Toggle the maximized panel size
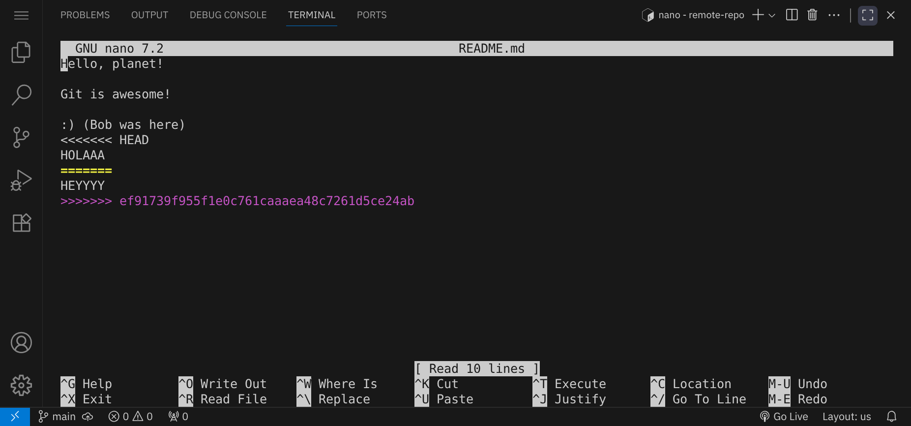 867,15
